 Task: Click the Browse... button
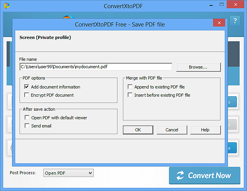(199, 67)
